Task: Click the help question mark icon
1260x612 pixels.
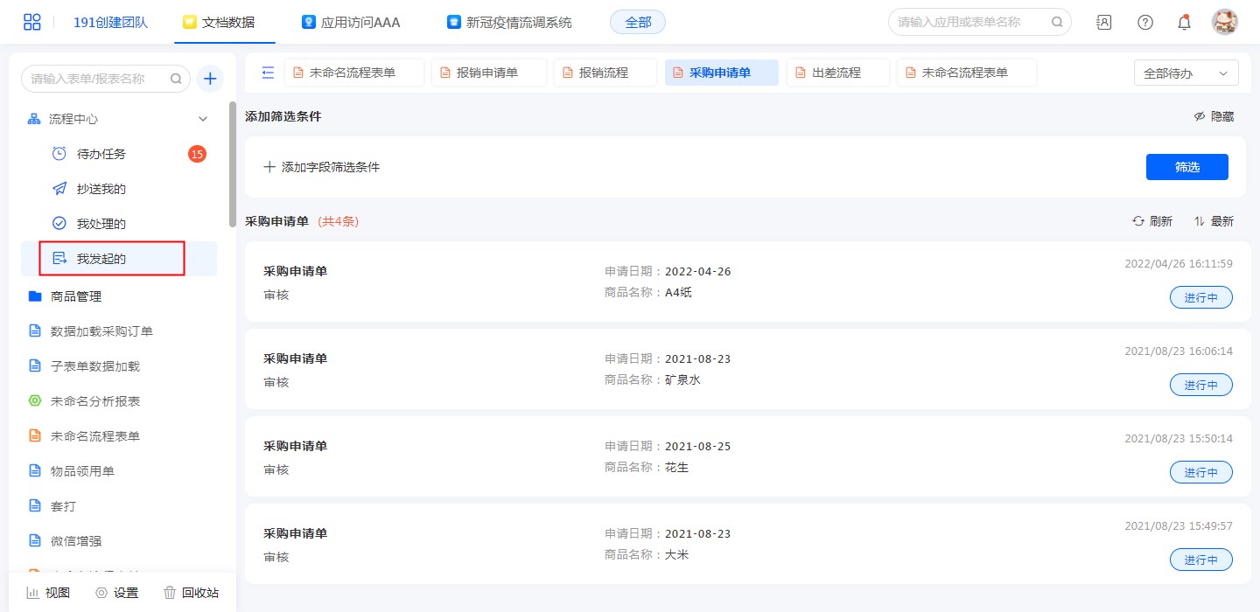Action: (x=1144, y=22)
